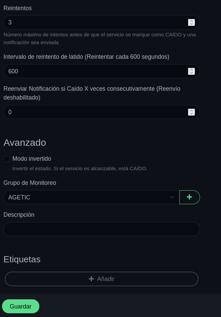Increase the Reintentos value with up arrow
The height and width of the screenshot is (317, 221).
pyautogui.click(x=192, y=21)
